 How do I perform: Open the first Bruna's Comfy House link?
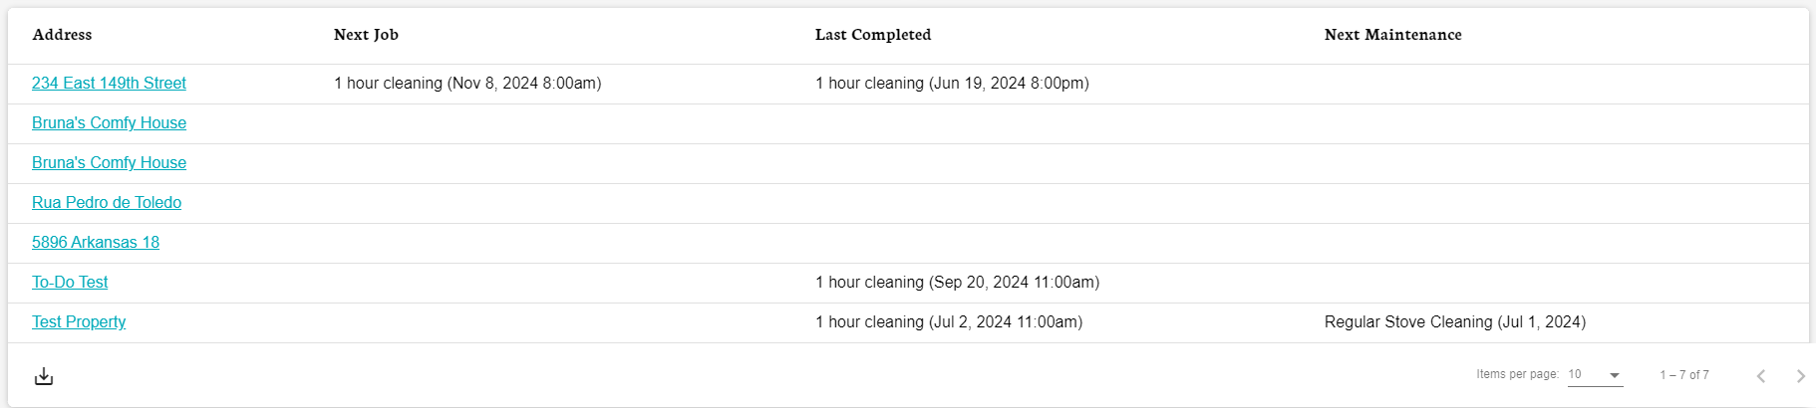click(x=109, y=123)
